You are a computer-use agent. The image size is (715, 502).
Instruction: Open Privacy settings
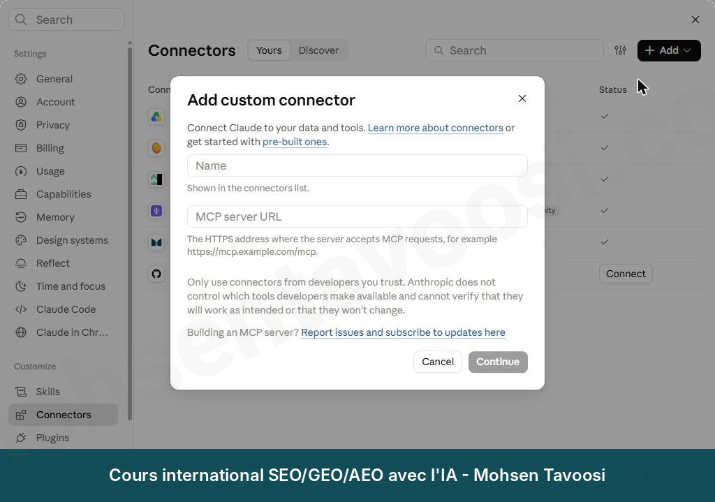pos(63,125)
